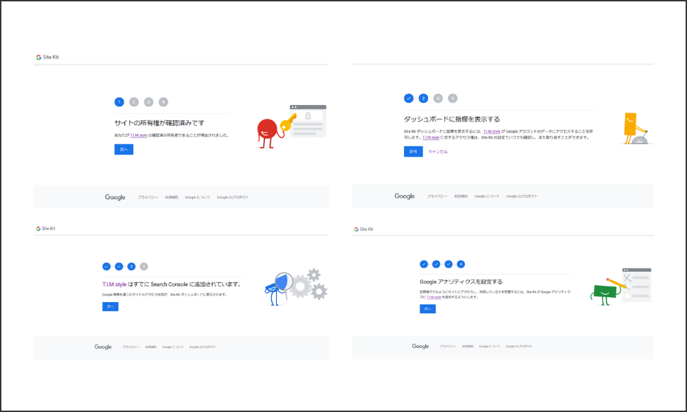
Task: Click the red character holding a key illustration
Action: tap(291, 126)
